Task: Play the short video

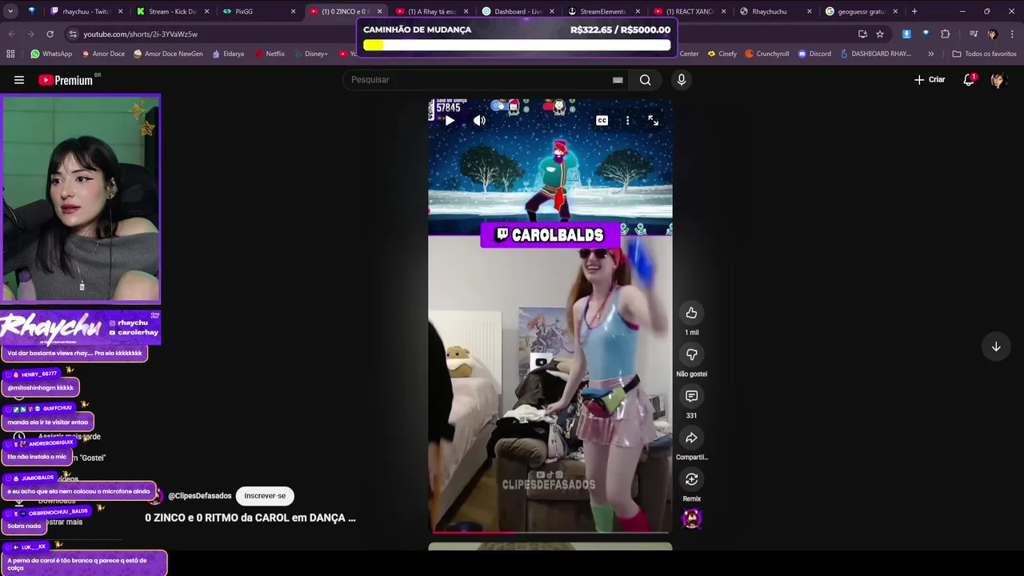Action: pyautogui.click(x=450, y=121)
